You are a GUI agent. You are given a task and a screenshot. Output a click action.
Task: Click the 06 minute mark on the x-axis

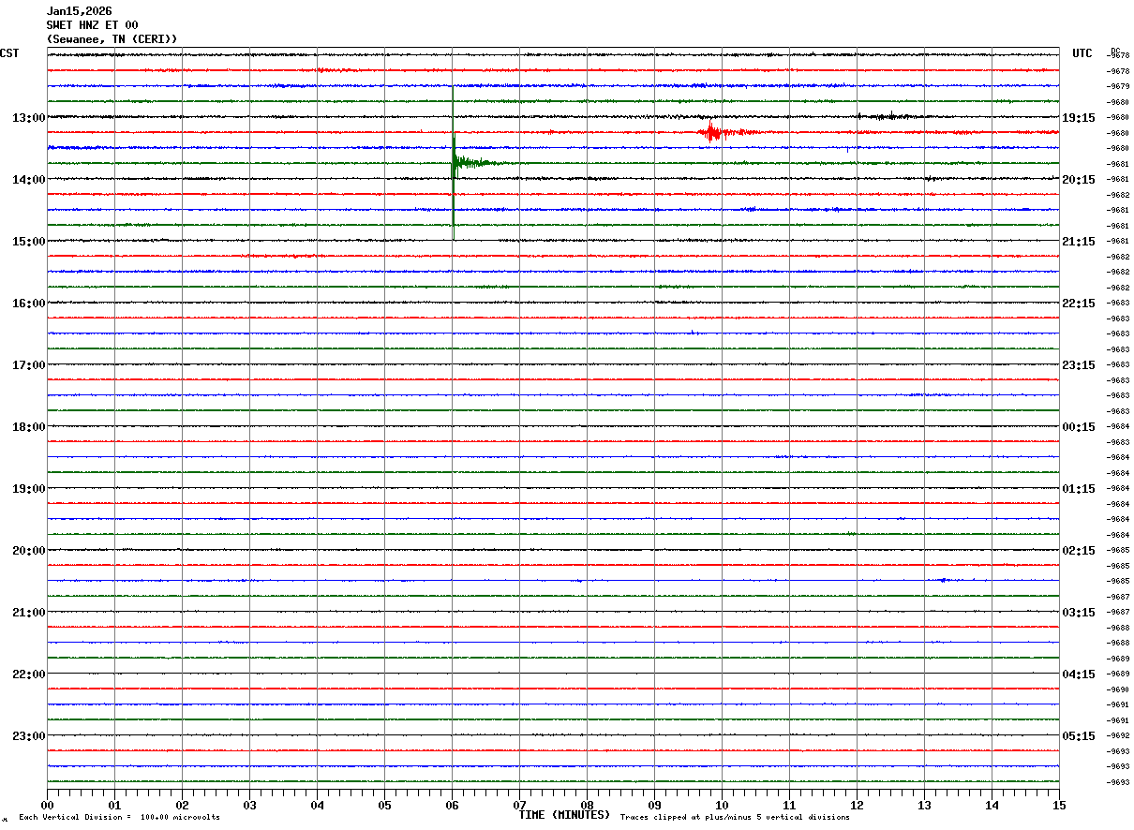pyautogui.click(x=452, y=805)
